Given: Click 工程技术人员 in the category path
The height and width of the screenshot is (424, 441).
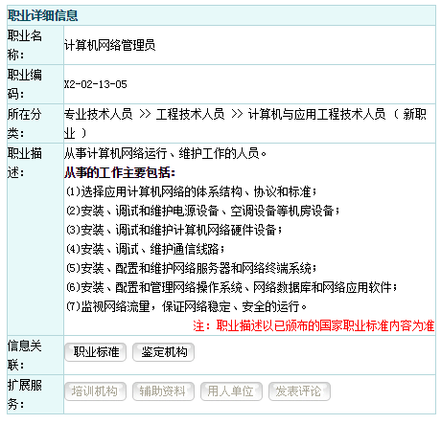Looking at the screenshot, I should click(x=191, y=114).
